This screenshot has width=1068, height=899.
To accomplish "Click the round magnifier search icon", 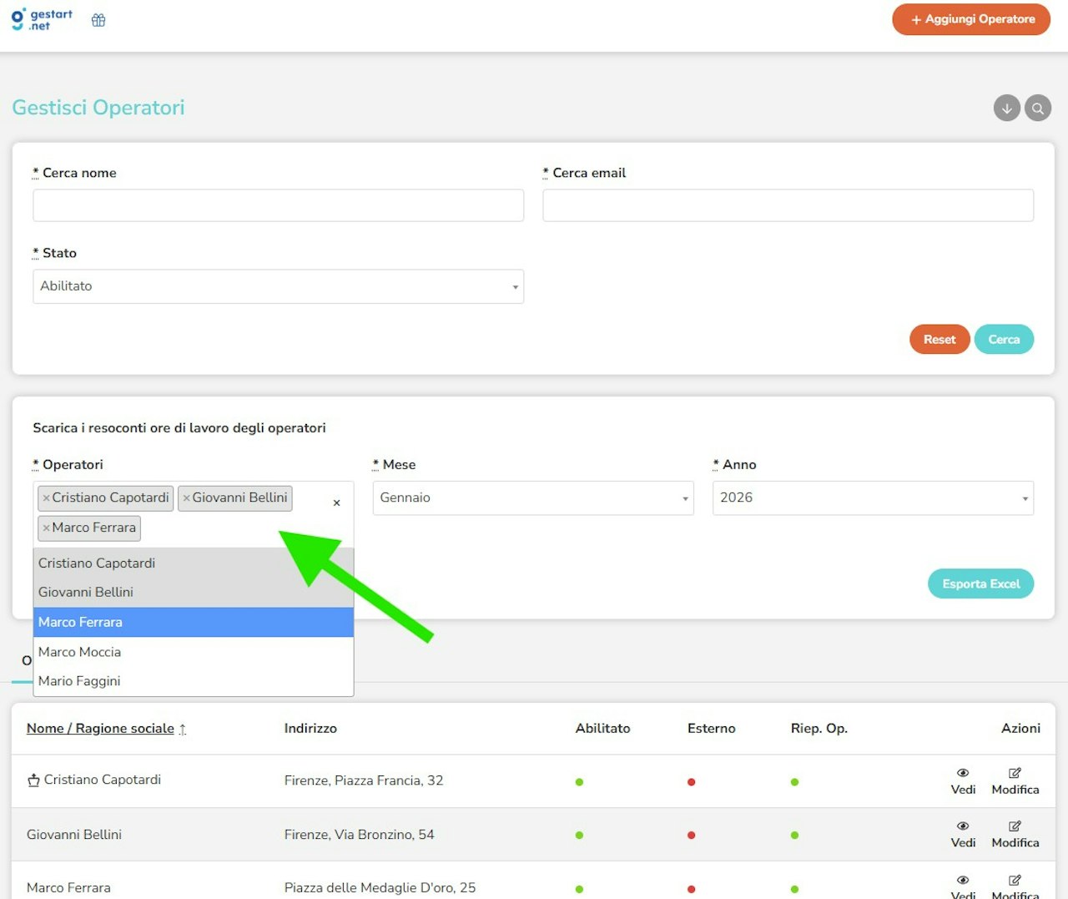I will pos(1038,108).
